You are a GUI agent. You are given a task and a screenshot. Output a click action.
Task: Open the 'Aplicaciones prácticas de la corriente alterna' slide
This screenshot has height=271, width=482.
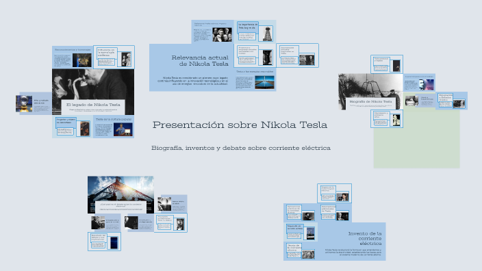click(x=301, y=213)
